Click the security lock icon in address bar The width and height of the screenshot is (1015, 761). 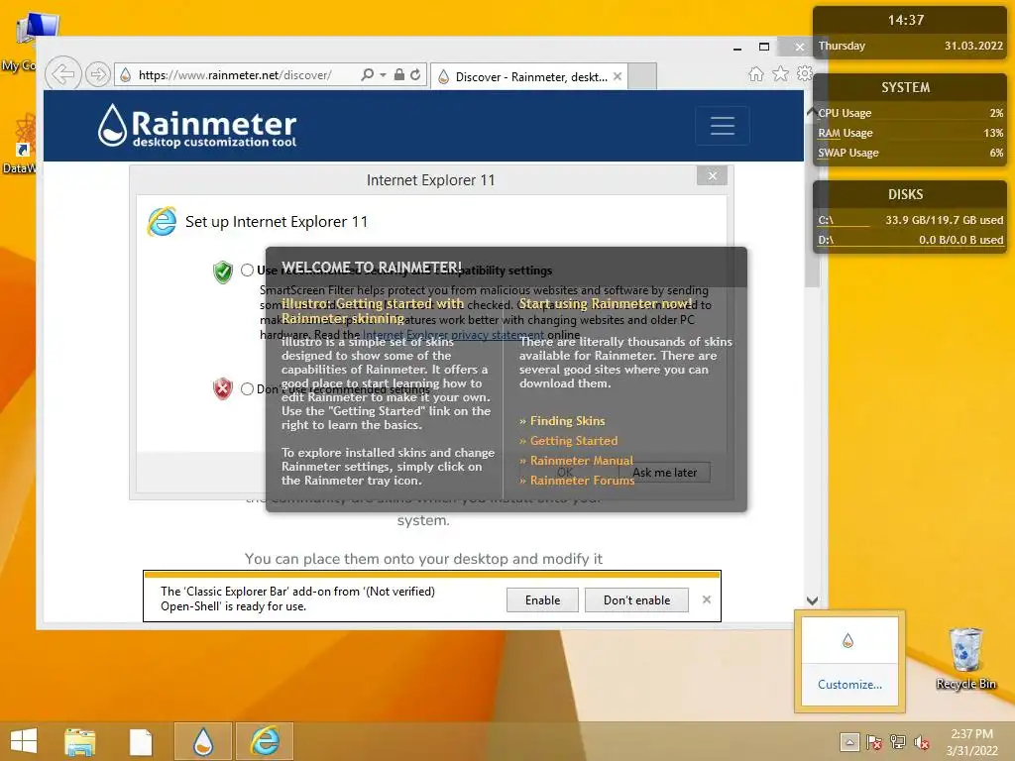pos(399,75)
